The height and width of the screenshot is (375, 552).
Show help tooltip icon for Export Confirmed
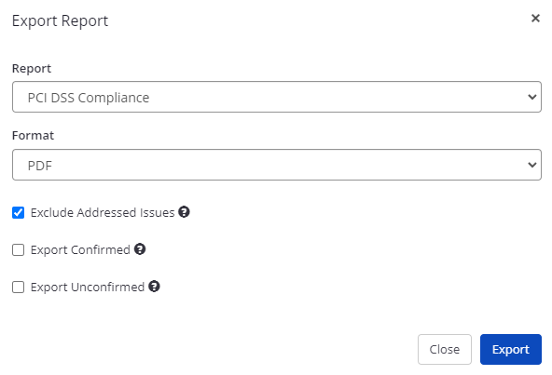140,249
